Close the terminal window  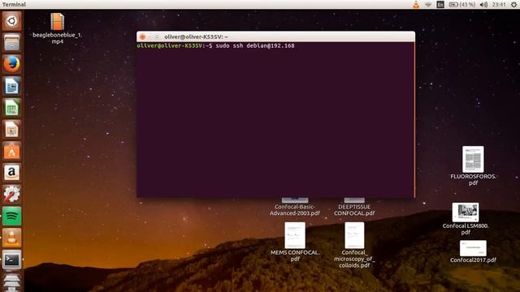142,36
